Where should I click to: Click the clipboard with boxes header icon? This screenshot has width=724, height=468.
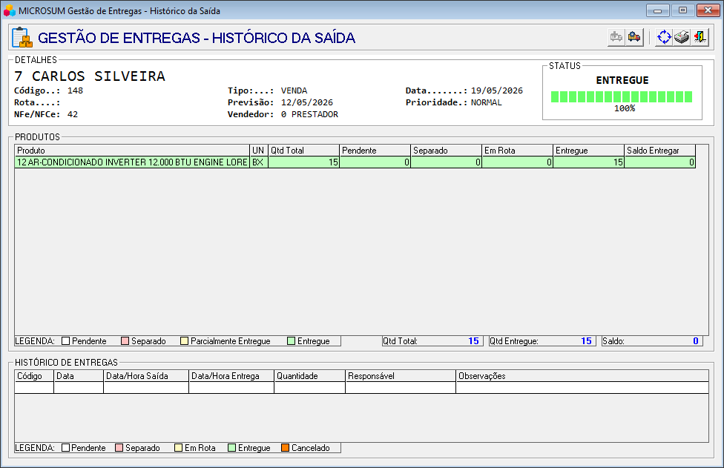click(22, 37)
